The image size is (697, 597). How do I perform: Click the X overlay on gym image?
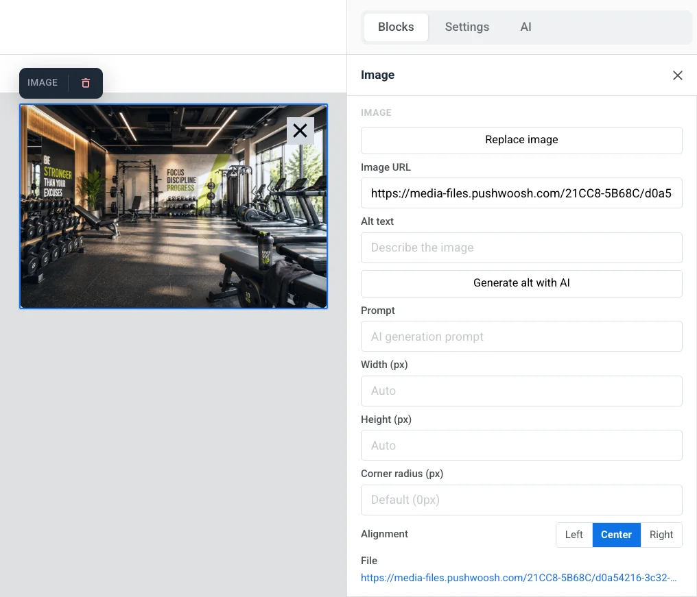coord(300,131)
